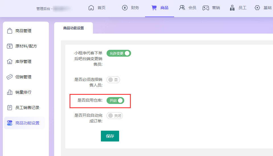Click the 促销管理 sale tag icon
Viewport: 273px width, 156px height.
10,77
